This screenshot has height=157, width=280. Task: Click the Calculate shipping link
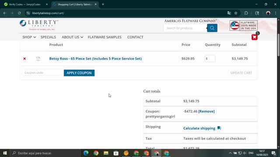(x=199, y=128)
